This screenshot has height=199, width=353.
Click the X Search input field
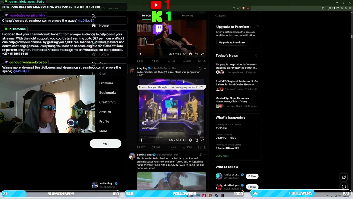pos(237,16)
